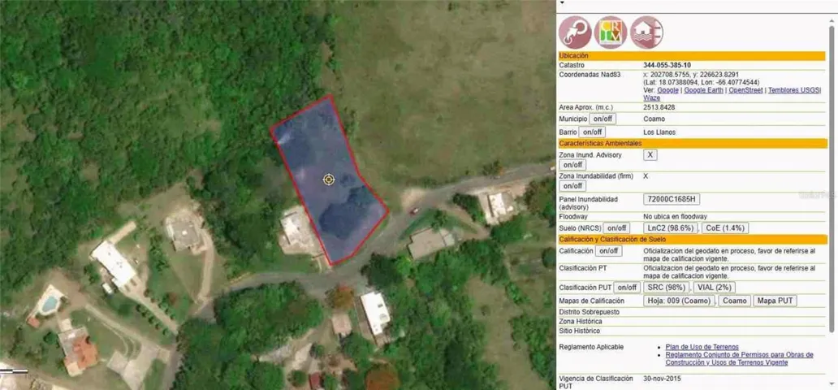This screenshot has width=838, height=390.
Task: Click the SRC (98%) classification button
Action: pos(667,288)
